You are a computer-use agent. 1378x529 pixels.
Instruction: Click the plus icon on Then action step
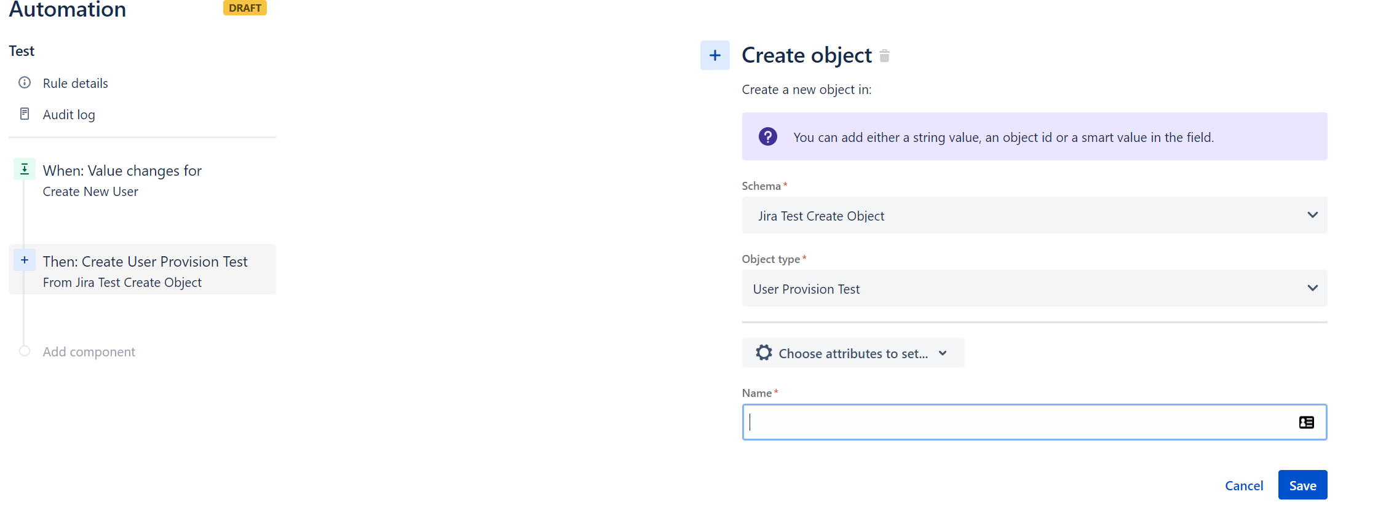point(25,260)
